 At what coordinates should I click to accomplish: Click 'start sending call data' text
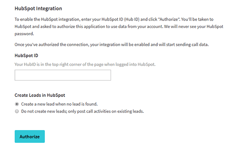click(187, 44)
